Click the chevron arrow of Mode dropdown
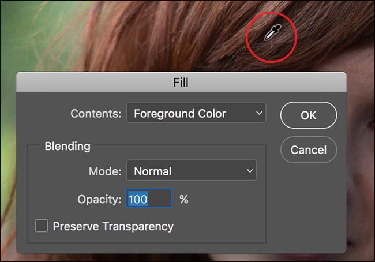375x262 pixels. pos(250,171)
